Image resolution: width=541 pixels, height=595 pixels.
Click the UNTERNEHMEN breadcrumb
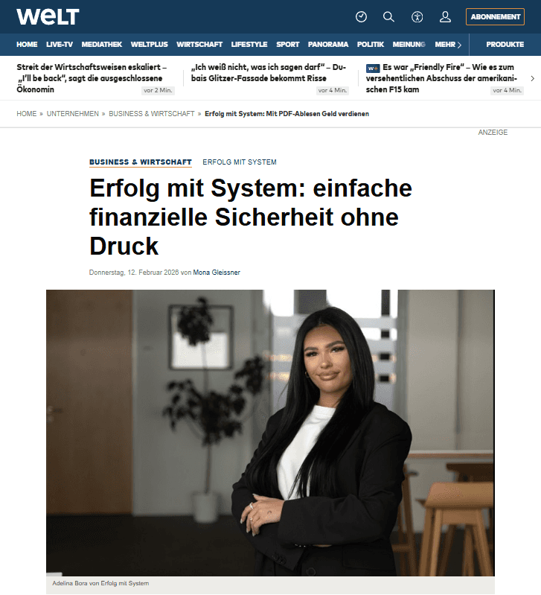pos(72,114)
